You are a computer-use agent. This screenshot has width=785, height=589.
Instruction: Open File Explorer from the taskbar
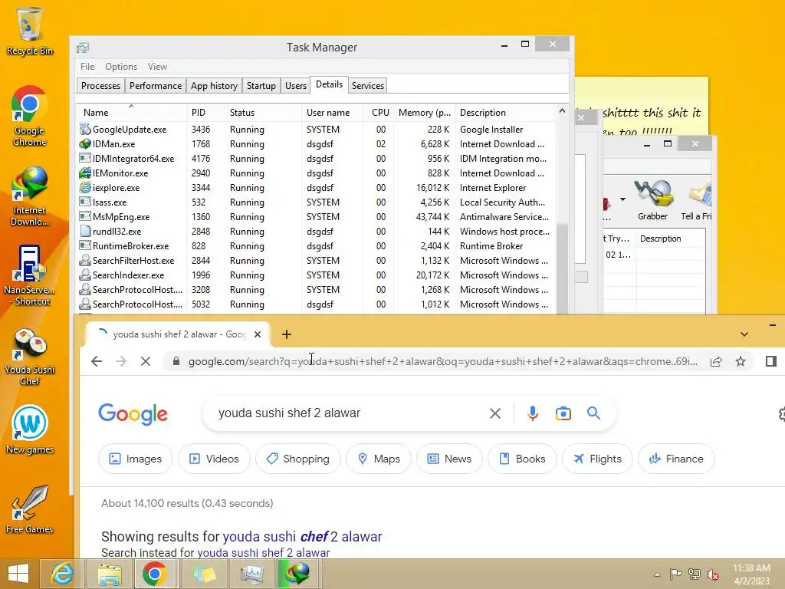[x=110, y=574]
